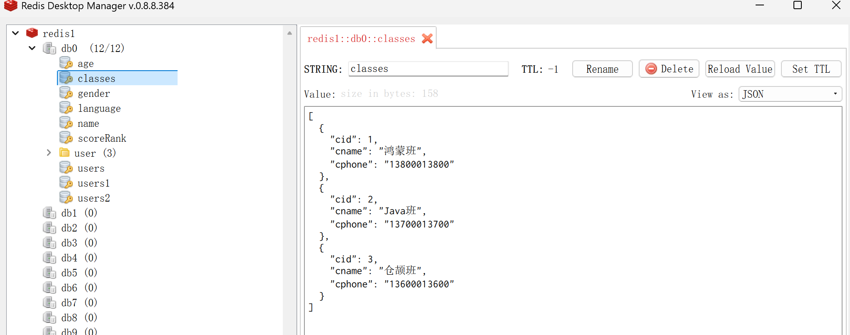Select the user (3) namespace label
850x335 pixels.
(95, 153)
